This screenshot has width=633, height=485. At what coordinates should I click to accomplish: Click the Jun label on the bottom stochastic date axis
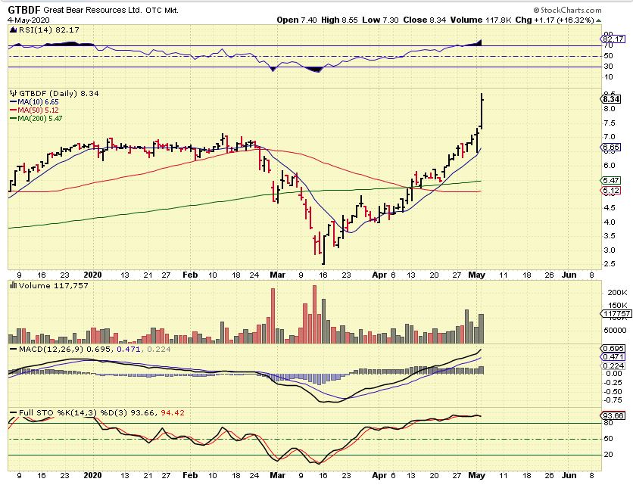[569, 475]
